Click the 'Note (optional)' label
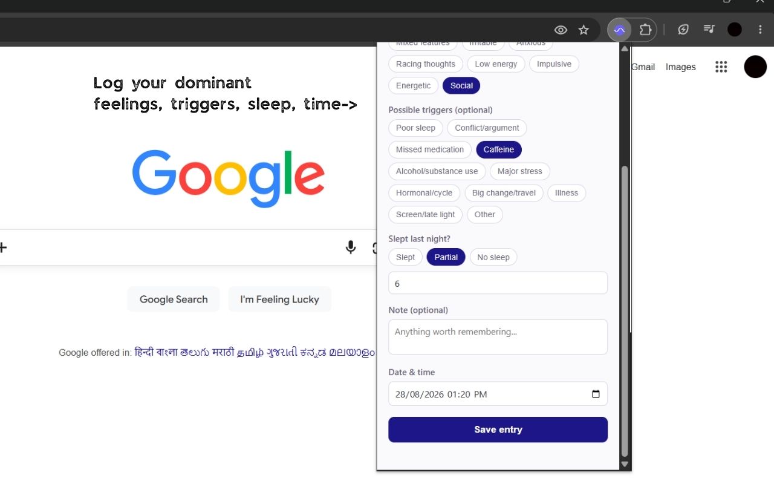The height and width of the screenshot is (484, 774). (418, 310)
